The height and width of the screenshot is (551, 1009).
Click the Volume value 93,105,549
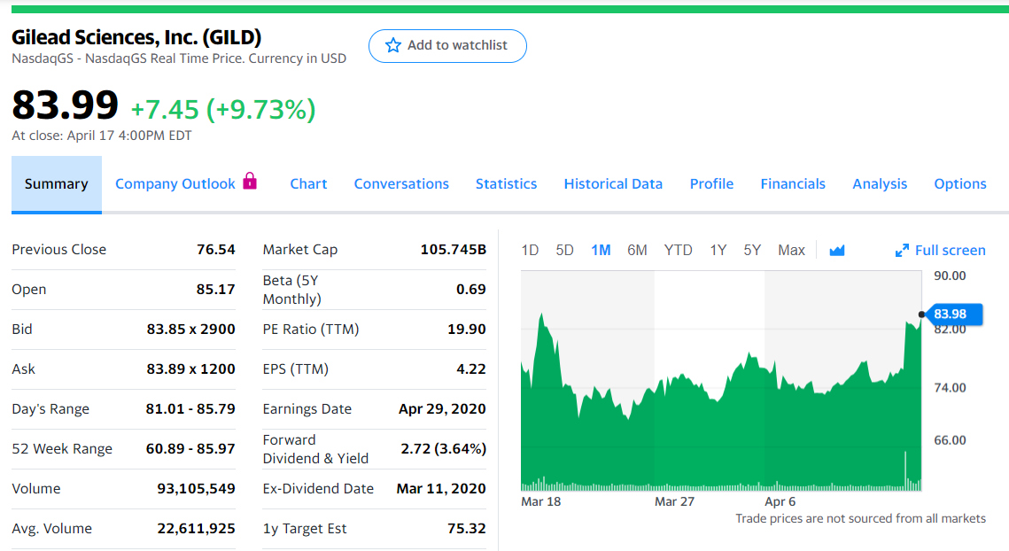click(197, 489)
